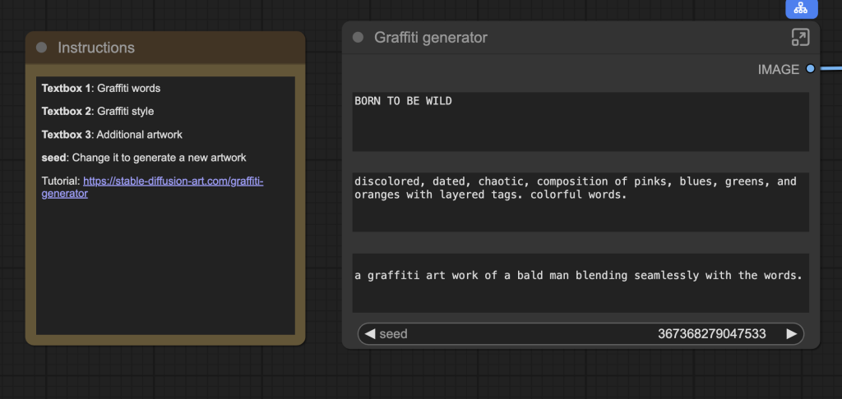Screen dimensions: 842x399
Task: Click the blue wire leaving the IMAGE output
Action: 829,69
